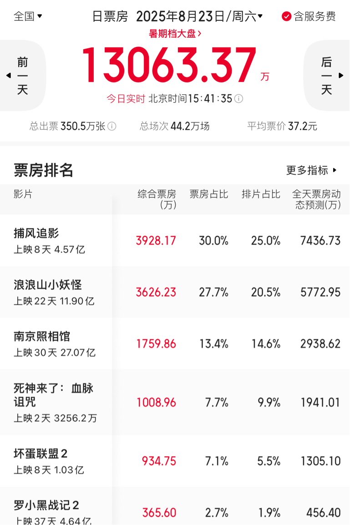Go to 前一天 box office
The width and height of the screenshot is (350, 525).
tap(22, 76)
